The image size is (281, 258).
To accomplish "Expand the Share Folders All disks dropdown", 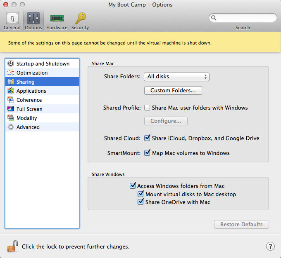I will (176, 77).
